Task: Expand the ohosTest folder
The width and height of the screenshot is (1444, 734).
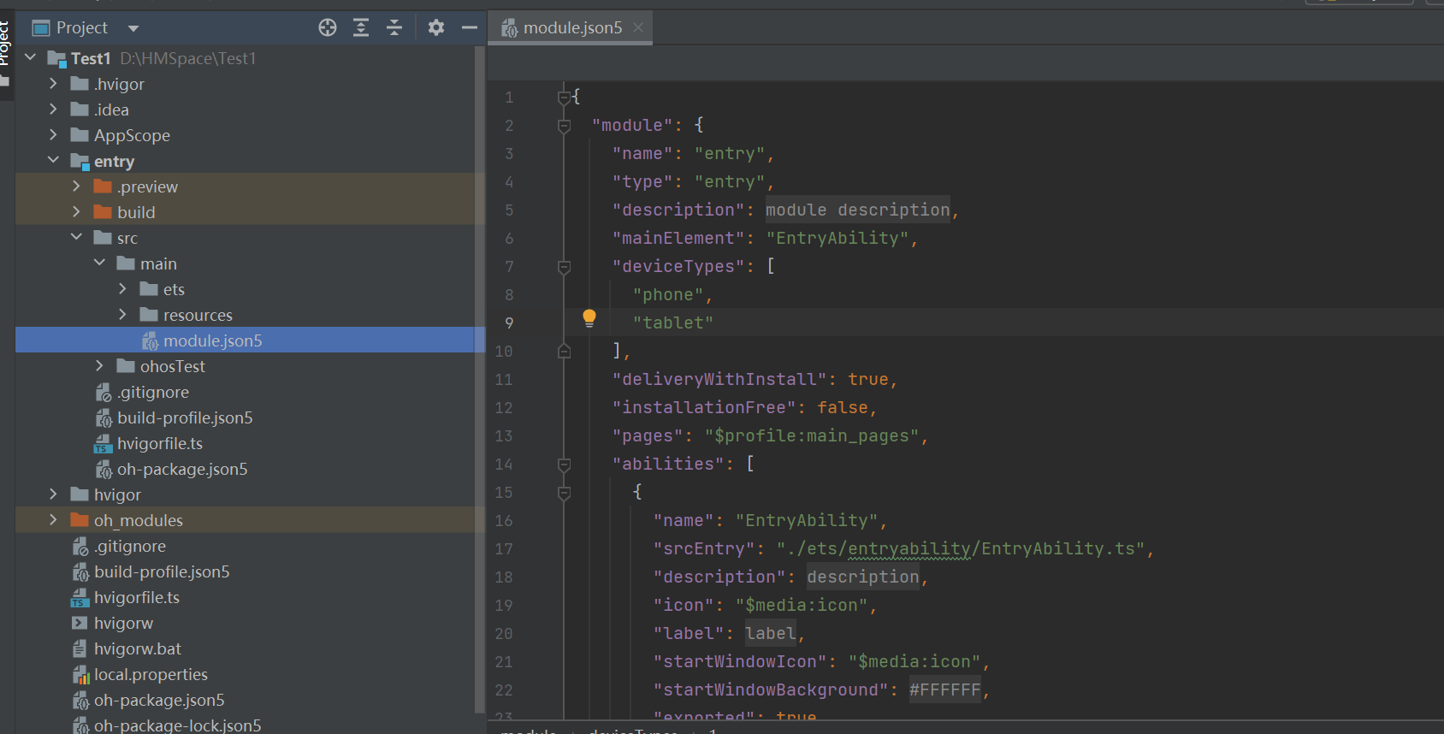Action: click(x=99, y=365)
